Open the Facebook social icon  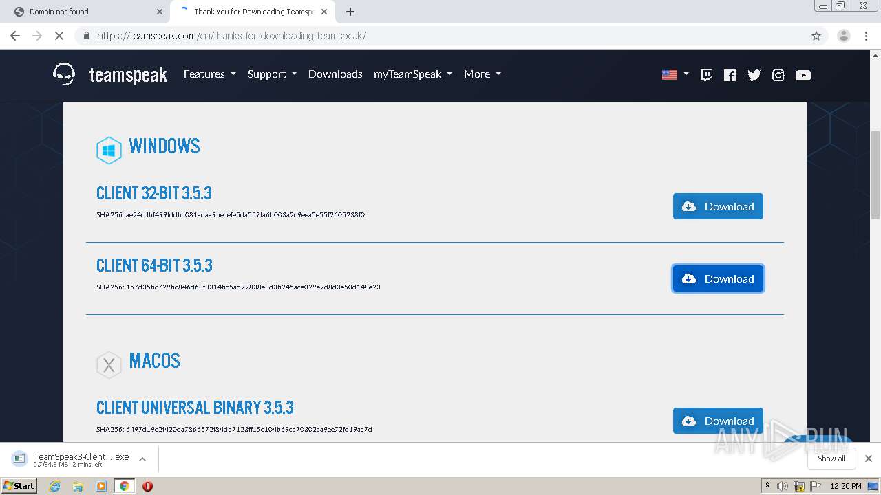pos(730,75)
